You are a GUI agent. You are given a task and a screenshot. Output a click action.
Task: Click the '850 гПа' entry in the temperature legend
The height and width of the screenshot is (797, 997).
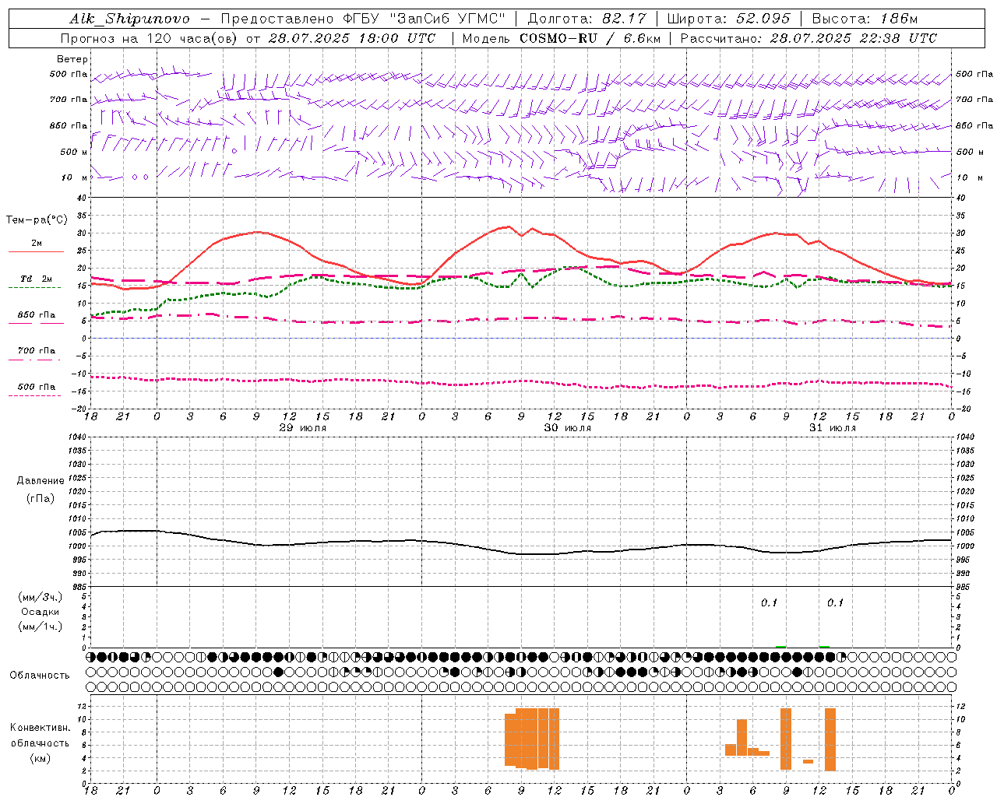point(37,315)
